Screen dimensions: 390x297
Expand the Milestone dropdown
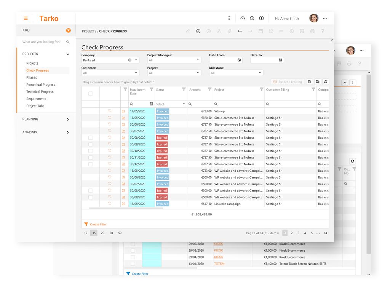point(236,73)
